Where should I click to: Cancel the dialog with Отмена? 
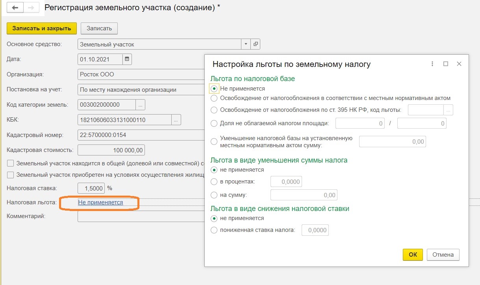tap(443, 255)
